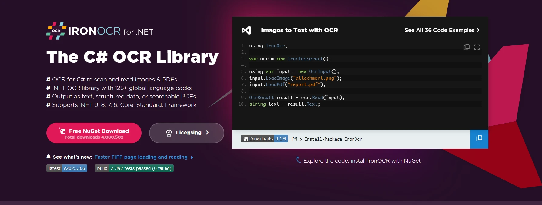
Task: Click the Install-Package IronOcr command text
Action: coord(333,139)
